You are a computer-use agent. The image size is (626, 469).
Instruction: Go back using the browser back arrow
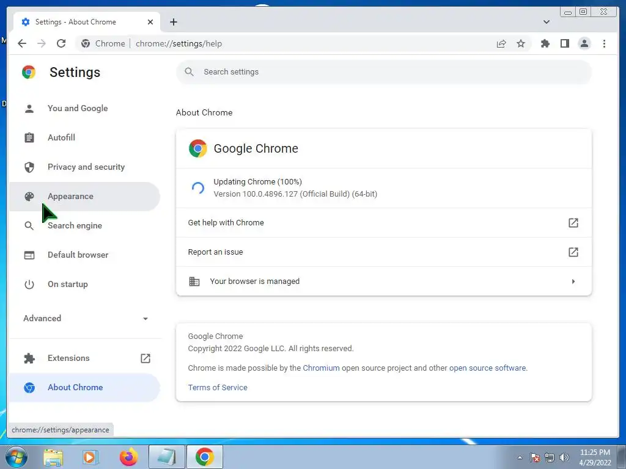click(22, 43)
